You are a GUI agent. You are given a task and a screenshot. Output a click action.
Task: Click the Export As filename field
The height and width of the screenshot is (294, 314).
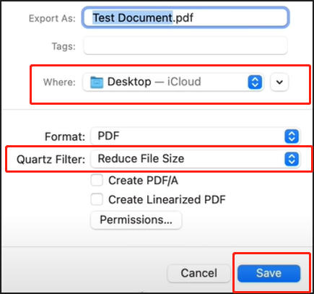[186, 17]
